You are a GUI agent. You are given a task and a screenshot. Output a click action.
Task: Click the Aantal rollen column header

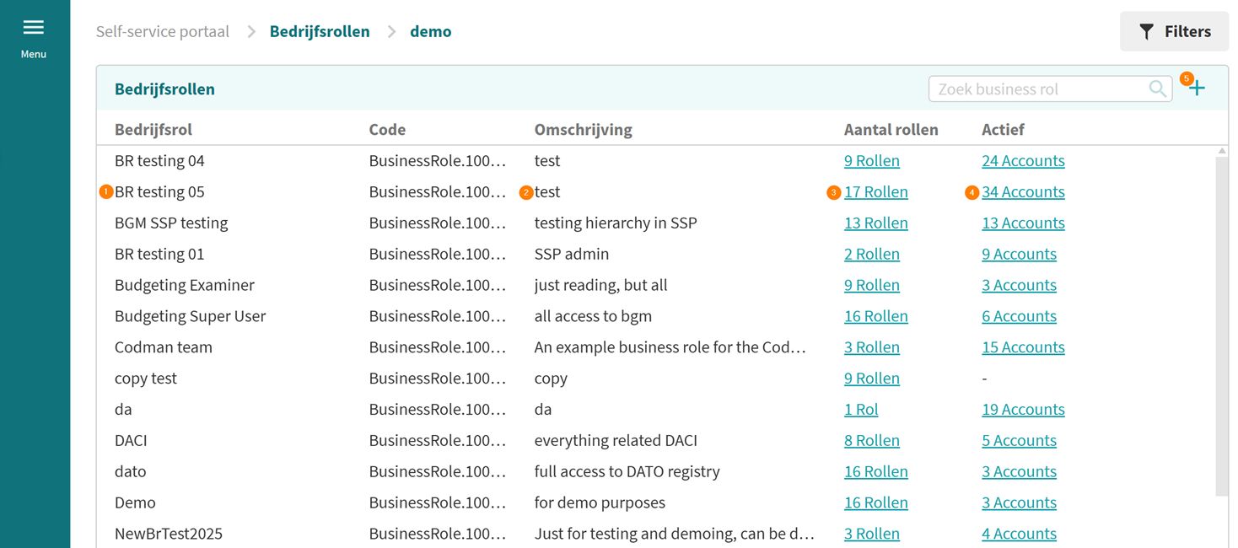coord(891,130)
